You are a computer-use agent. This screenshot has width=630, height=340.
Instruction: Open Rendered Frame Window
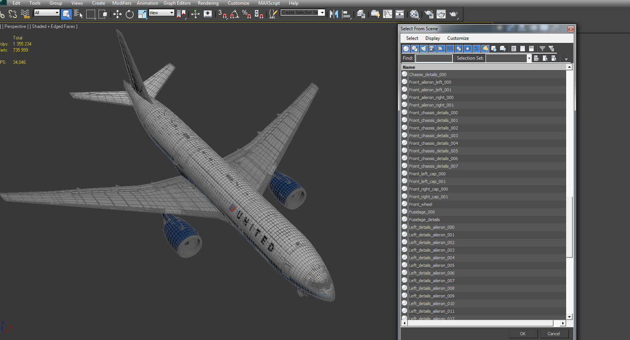pyautogui.click(x=441, y=14)
